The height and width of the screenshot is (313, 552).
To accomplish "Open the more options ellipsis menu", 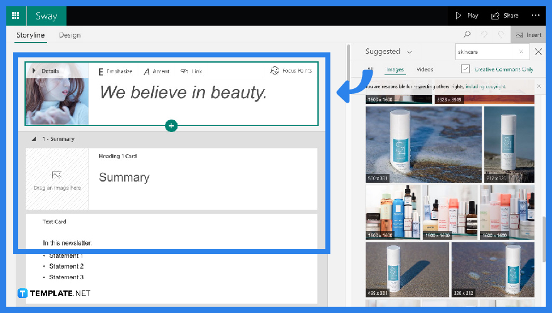I will pos(535,16).
